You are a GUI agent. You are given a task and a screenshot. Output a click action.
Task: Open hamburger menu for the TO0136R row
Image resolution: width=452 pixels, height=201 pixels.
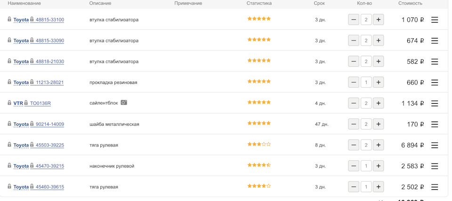[435, 103]
